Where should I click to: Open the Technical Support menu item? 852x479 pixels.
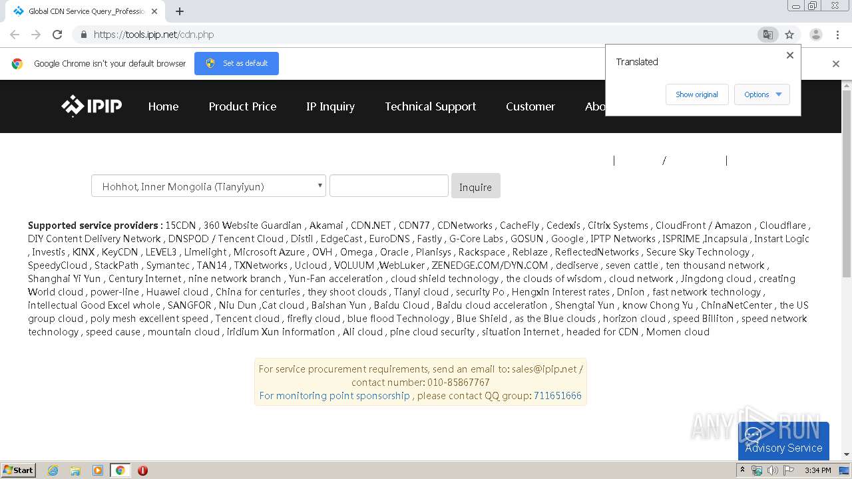coord(430,106)
